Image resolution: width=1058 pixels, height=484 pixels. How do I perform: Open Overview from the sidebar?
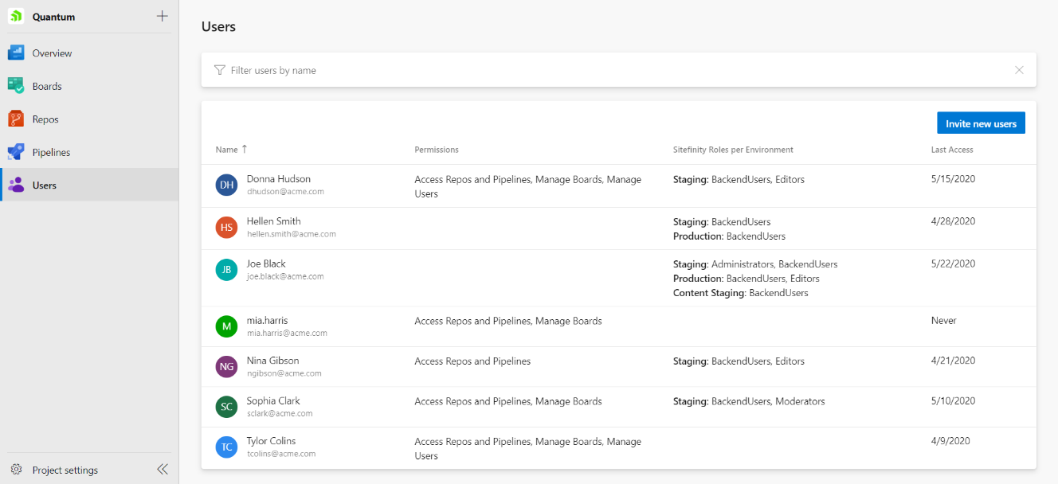click(52, 53)
